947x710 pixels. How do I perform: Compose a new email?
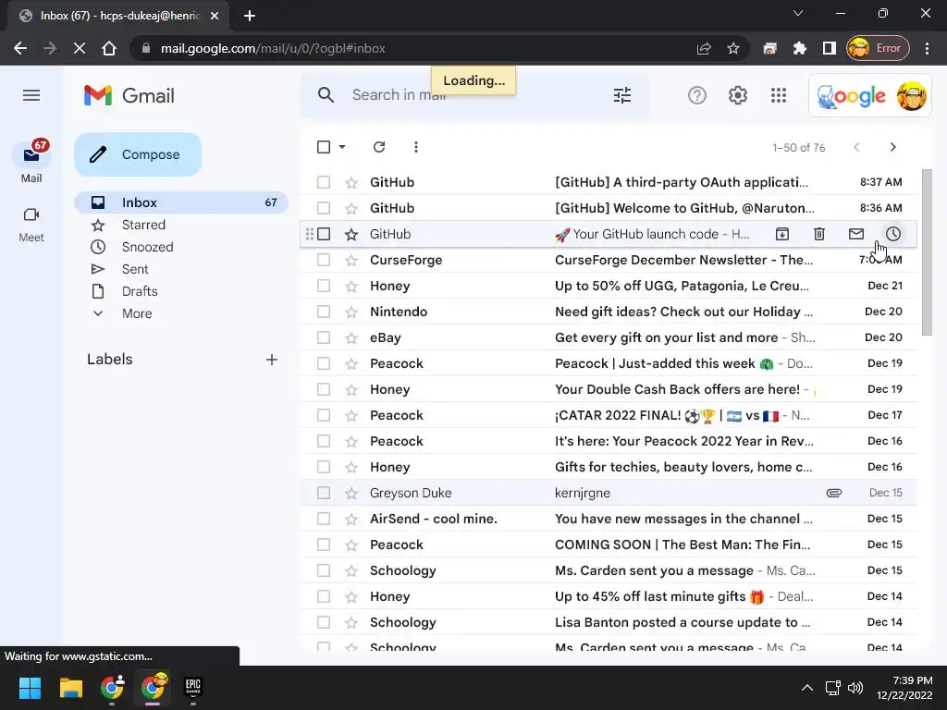(x=138, y=154)
